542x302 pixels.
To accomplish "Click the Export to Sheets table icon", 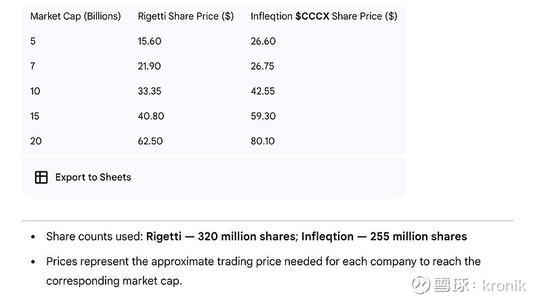I will pos(41,177).
